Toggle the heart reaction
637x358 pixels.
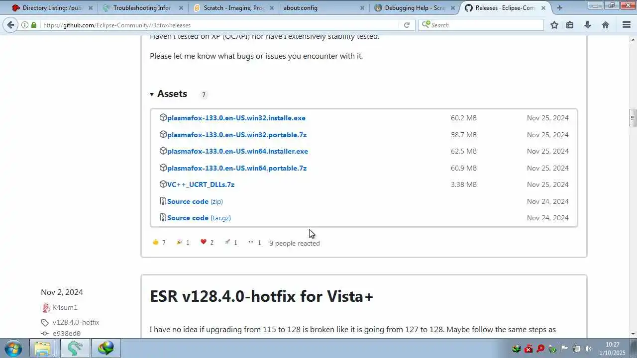pyautogui.click(x=207, y=243)
